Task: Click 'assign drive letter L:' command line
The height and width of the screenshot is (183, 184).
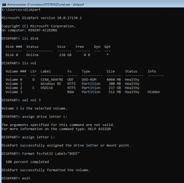Action: coord(34,117)
